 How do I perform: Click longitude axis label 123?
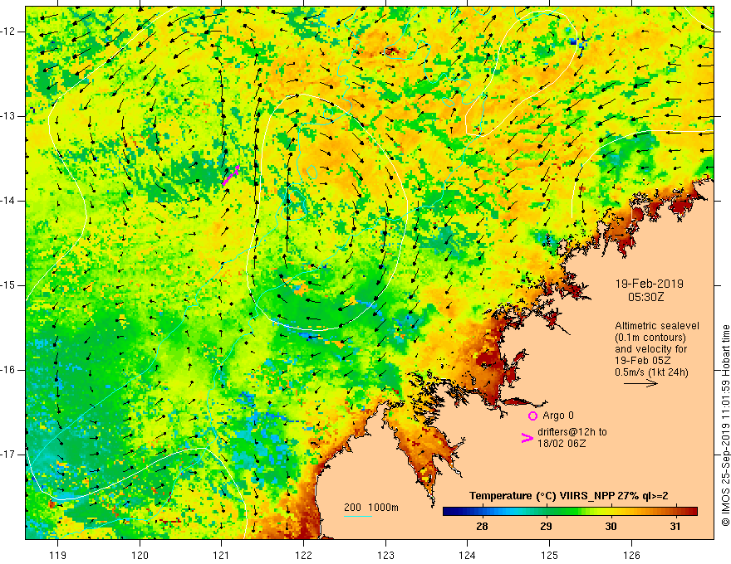click(x=385, y=555)
